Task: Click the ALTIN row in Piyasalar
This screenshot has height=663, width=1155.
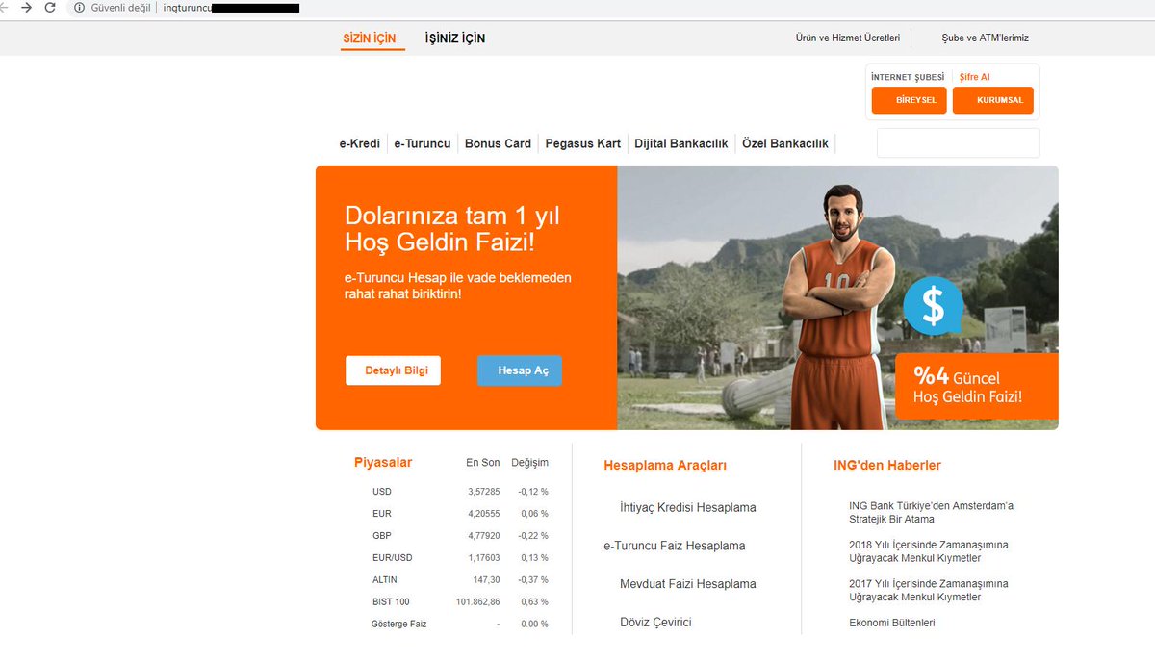Action: point(460,580)
